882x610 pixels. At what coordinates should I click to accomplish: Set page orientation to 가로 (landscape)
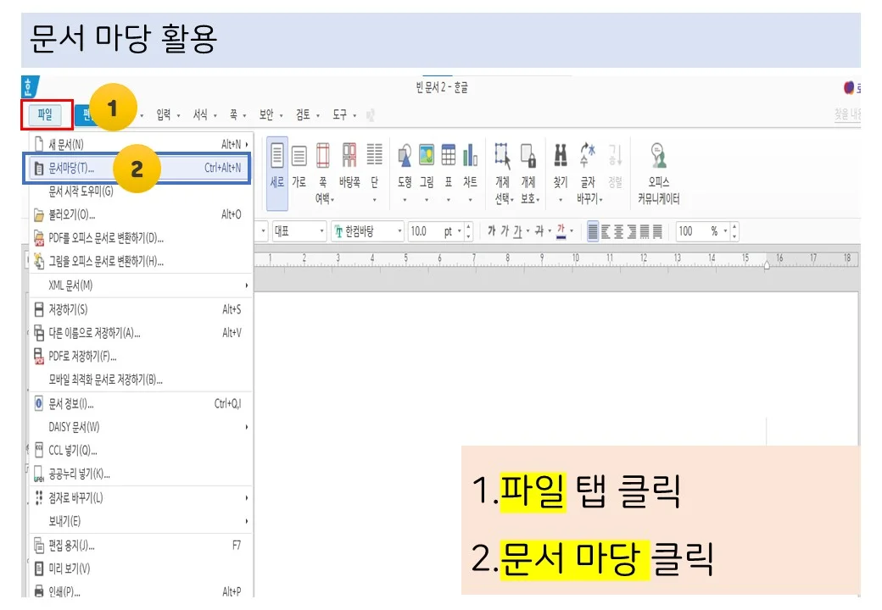click(299, 166)
